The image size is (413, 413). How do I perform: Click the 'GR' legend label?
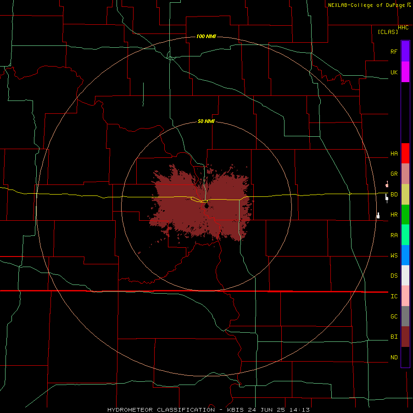point(394,174)
